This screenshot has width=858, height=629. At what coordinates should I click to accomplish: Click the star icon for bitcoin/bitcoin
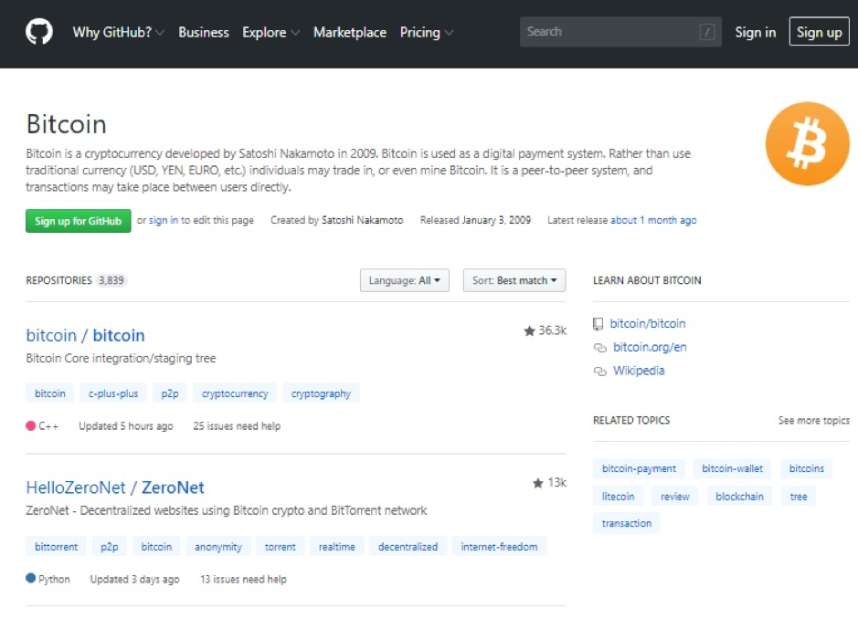(x=529, y=330)
